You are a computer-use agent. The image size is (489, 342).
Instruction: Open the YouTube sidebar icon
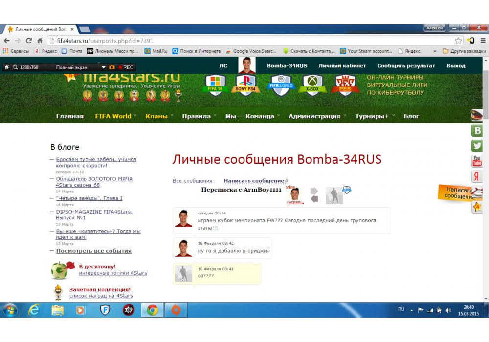coord(477,161)
